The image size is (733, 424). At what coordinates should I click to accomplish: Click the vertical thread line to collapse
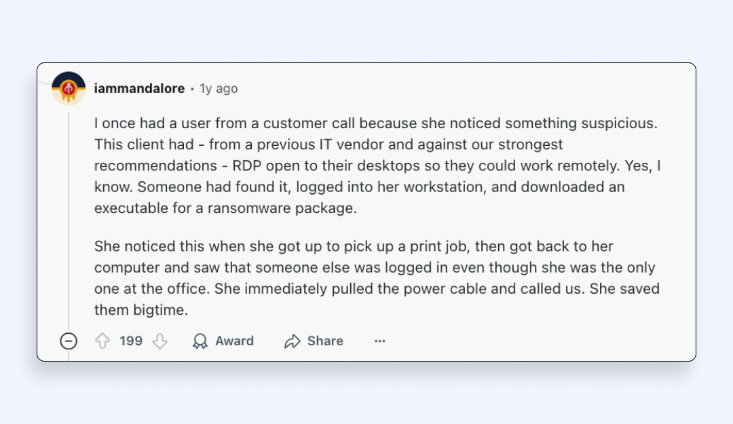pyautogui.click(x=69, y=220)
